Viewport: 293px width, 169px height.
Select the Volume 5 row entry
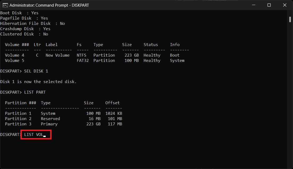15,61
